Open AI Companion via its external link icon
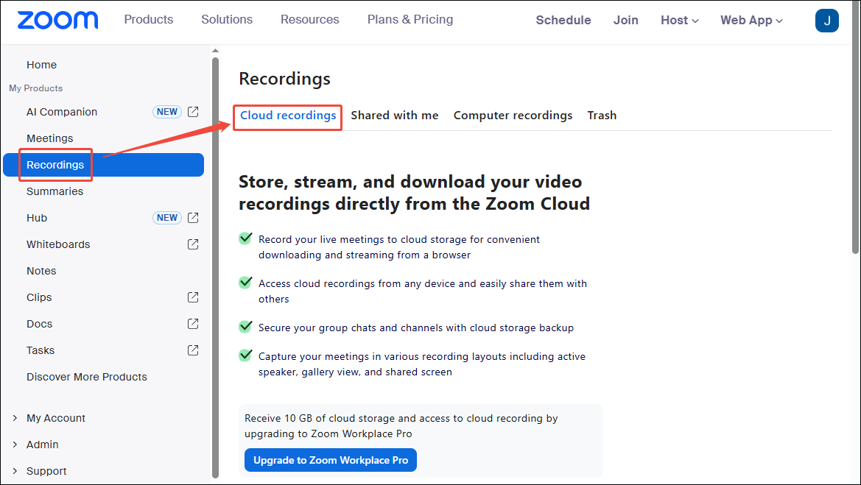This screenshot has height=485, width=861. pos(192,111)
